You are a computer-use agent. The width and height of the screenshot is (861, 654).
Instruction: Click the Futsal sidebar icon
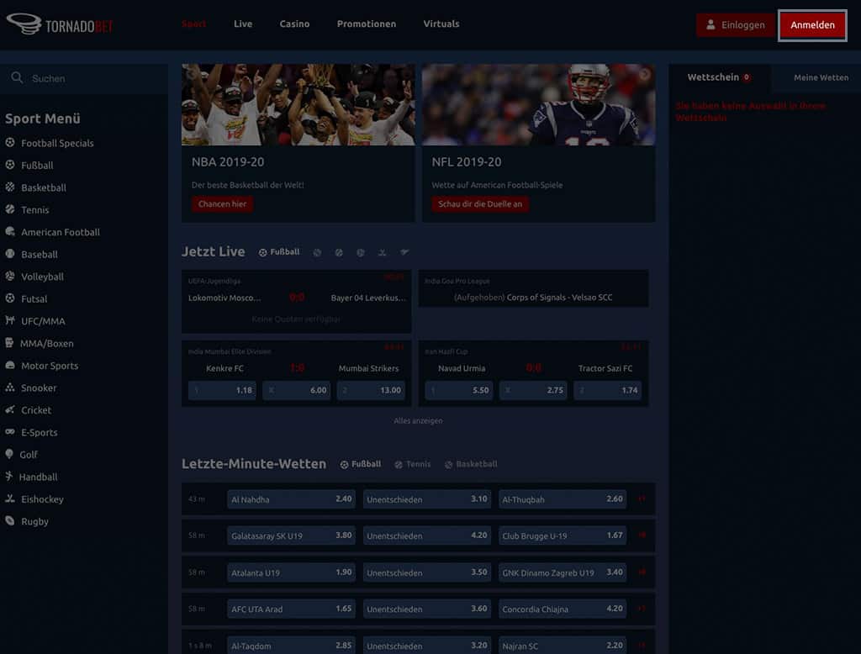10,298
